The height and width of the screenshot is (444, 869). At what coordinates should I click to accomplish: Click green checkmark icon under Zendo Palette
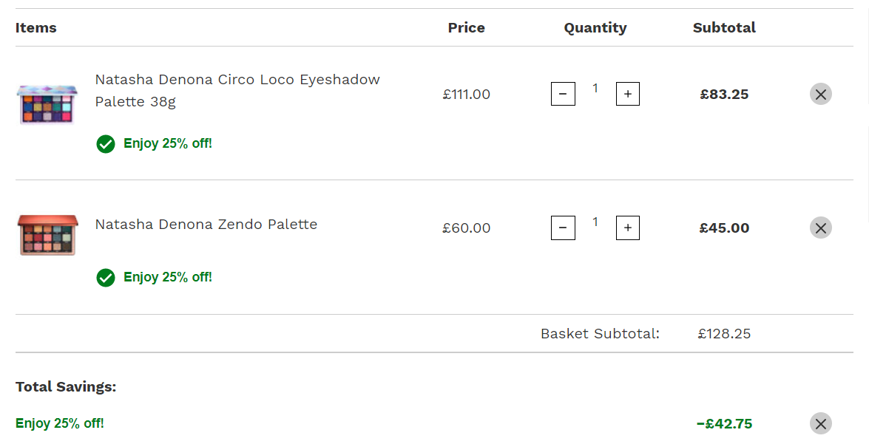[105, 277]
